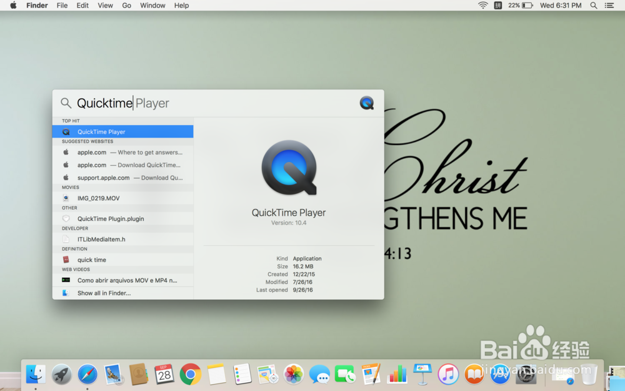625x391 pixels.
Task: Open System Preferences from the Dock
Action: [x=526, y=374]
